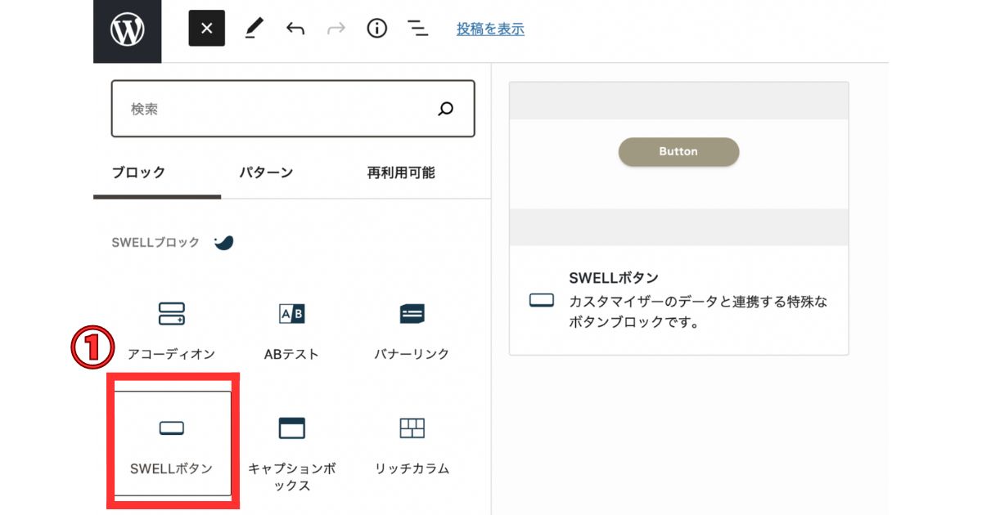This screenshot has height=515, width=982.
Task: Click the button icon beside SWELLボタン description
Action: coord(542,300)
